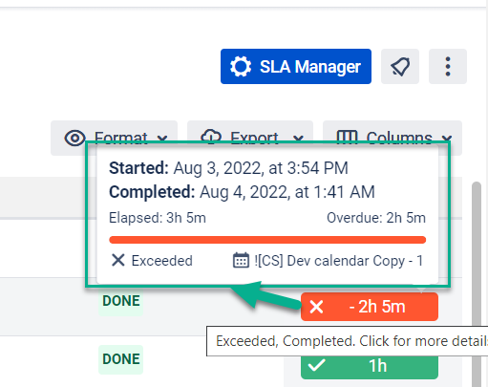Image resolution: width=488 pixels, height=387 pixels.
Task: Click the checkmark on the green badge
Action: point(317,365)
